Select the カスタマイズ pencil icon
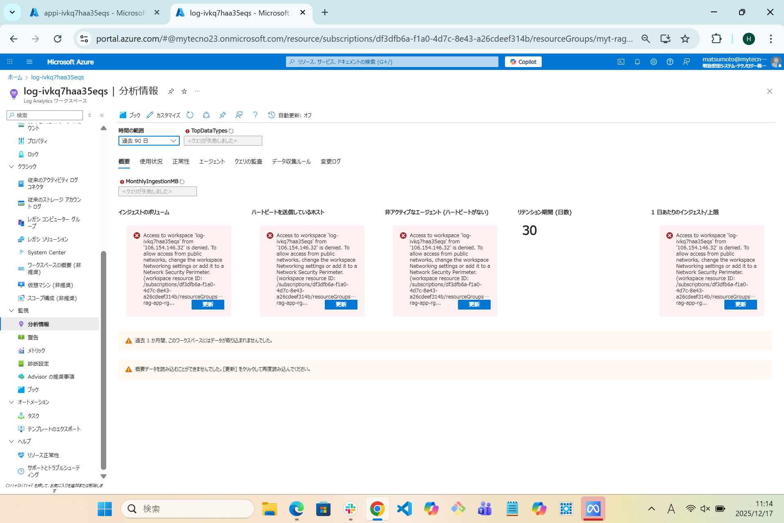Screen dimensions: 784x523 click(150, 115)
